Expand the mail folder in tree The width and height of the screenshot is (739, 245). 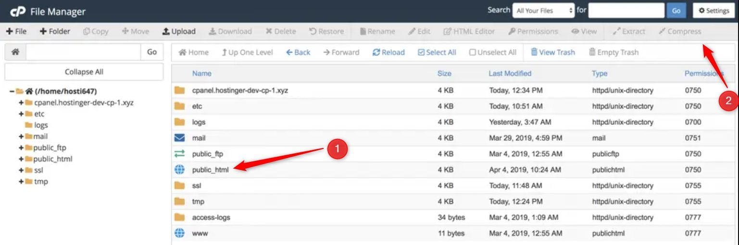point(21,136)
